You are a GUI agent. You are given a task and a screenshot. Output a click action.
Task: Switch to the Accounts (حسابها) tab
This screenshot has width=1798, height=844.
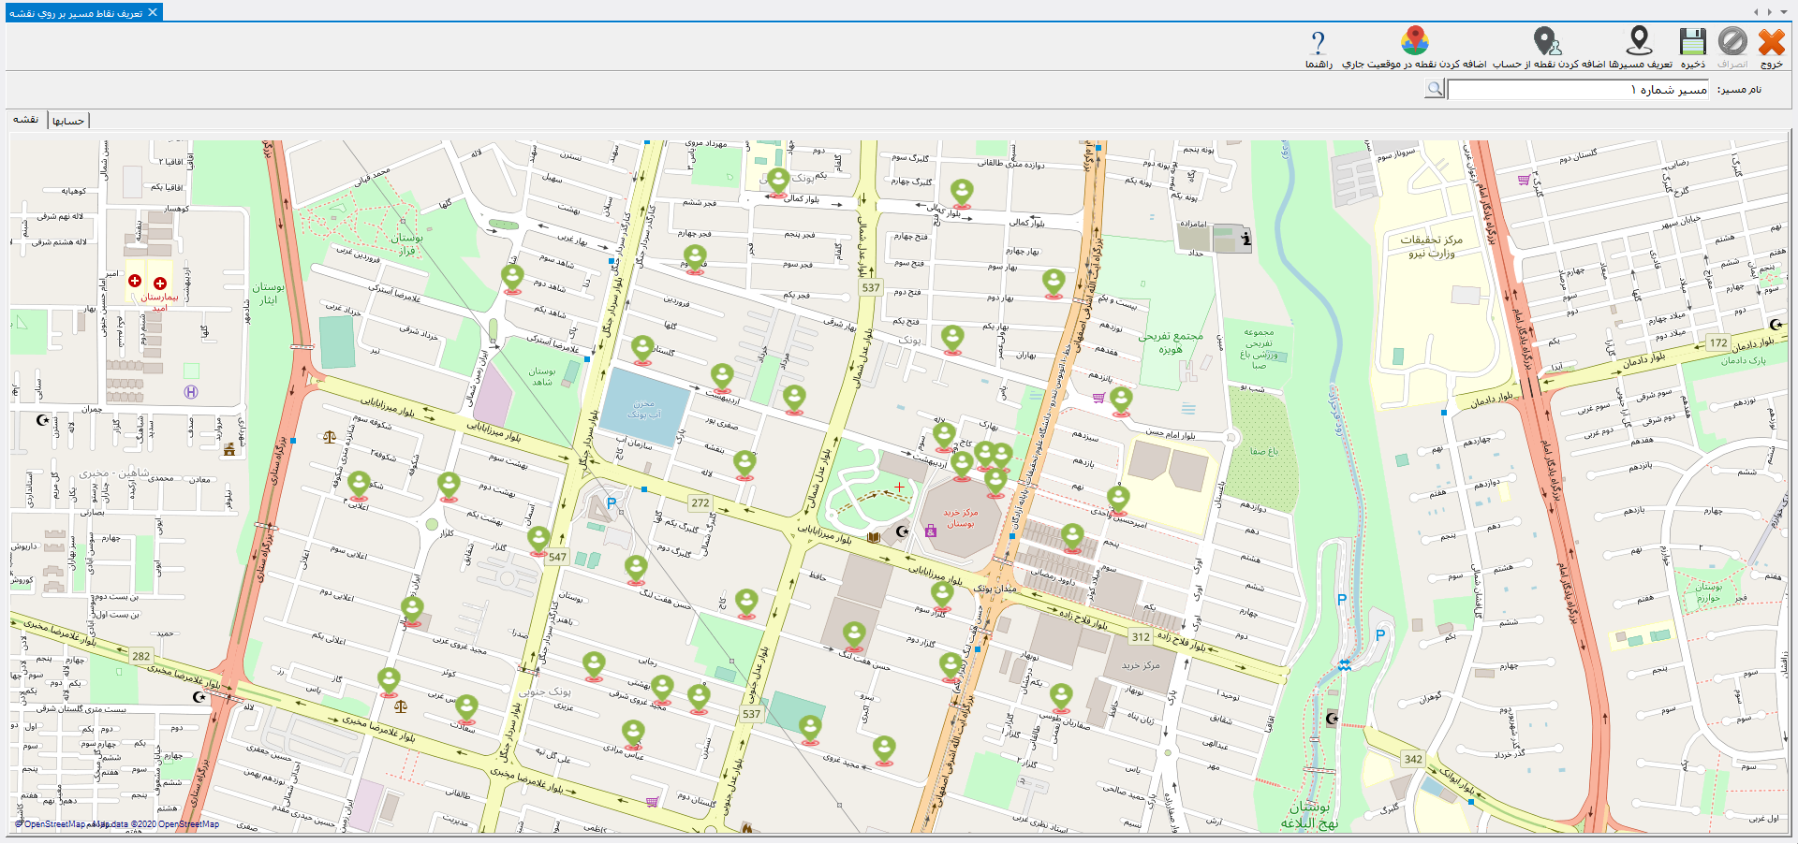[68, 121]
